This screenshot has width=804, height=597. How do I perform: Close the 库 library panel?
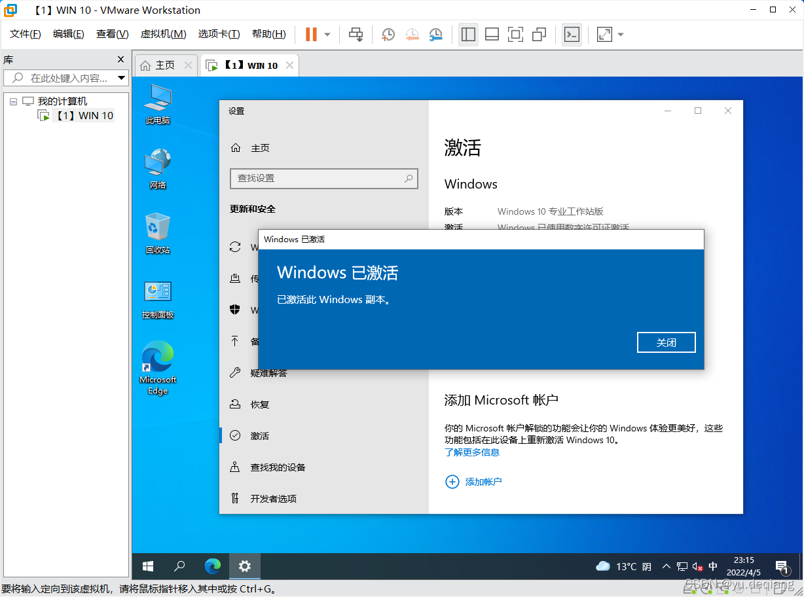pyautogui.click(x=120, y=60)
